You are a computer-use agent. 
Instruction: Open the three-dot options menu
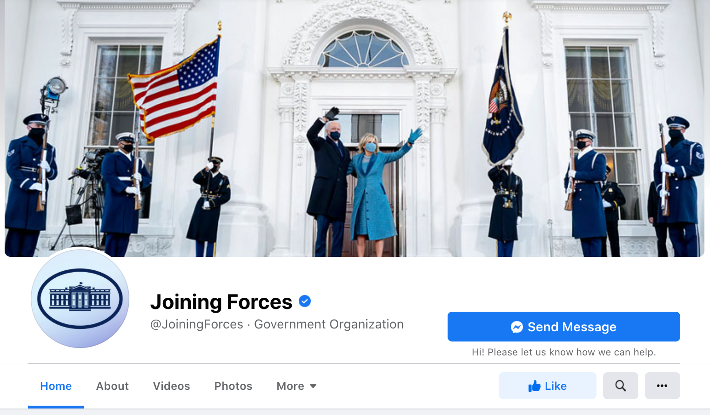tap(662, 386)
